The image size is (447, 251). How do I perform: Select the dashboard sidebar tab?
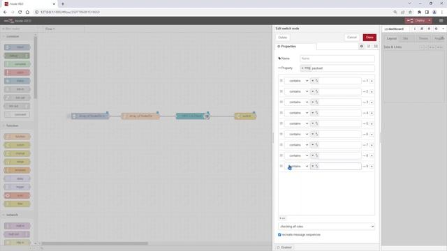(x=395, y=29)
